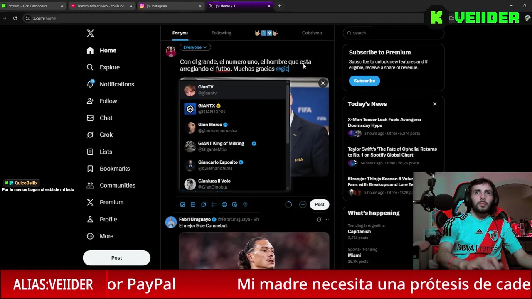This screenshot has width=532, height=299.
Task: Select GianTV from mention suggestions
Action: click(233, 90)
